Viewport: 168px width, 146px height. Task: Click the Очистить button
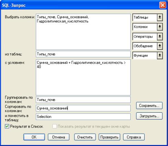pos(85,137)
